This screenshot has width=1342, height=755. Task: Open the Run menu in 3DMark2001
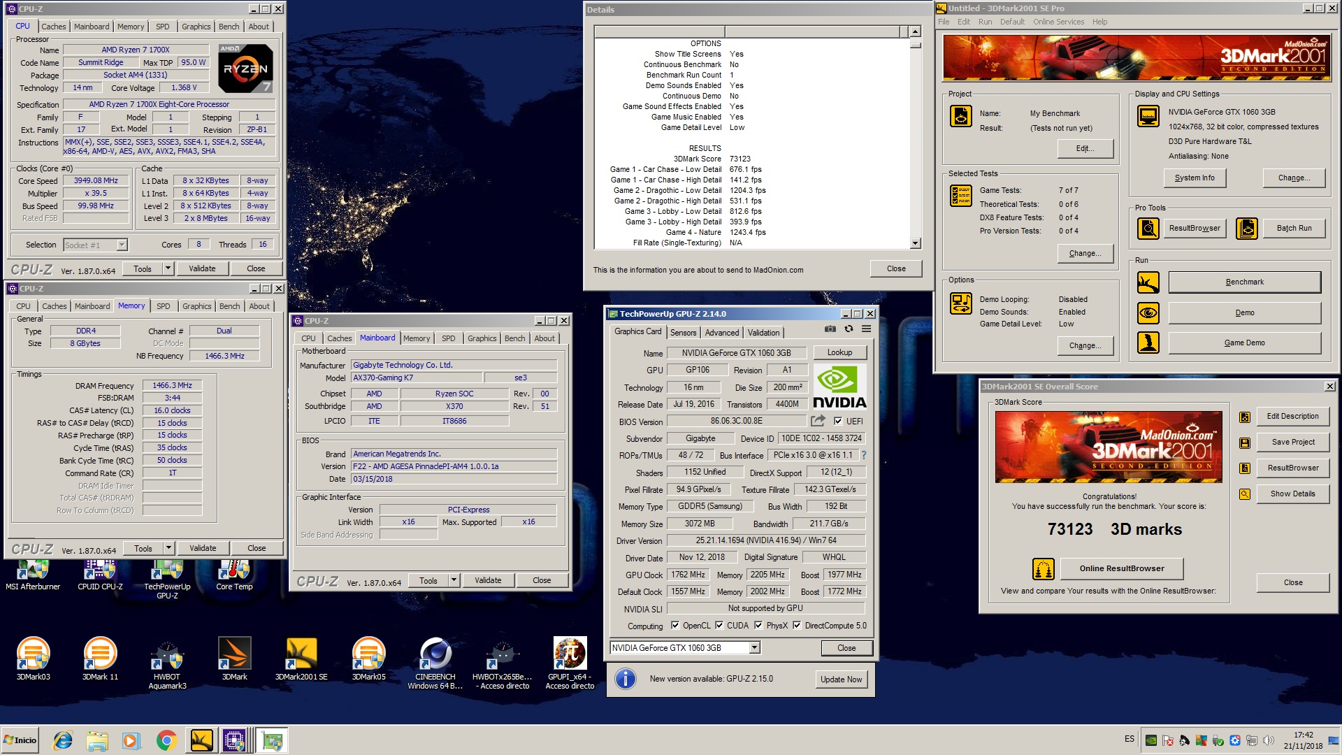[985, 22]
